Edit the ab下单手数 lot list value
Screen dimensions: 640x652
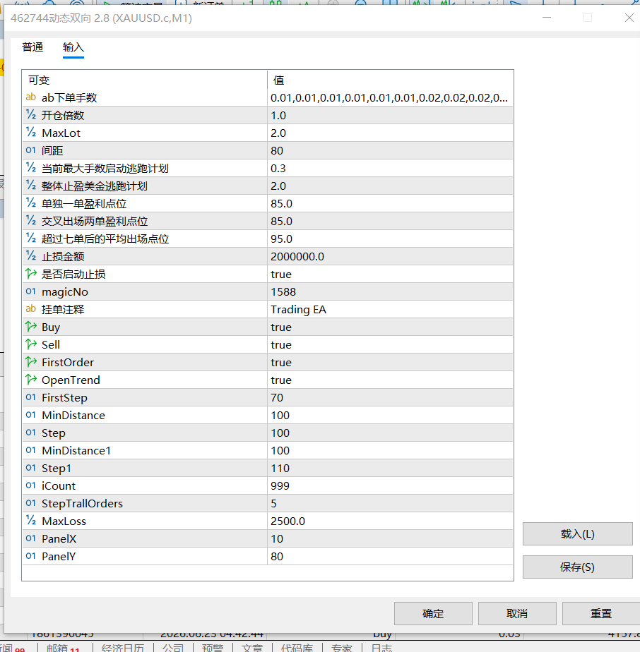point(390,97)
